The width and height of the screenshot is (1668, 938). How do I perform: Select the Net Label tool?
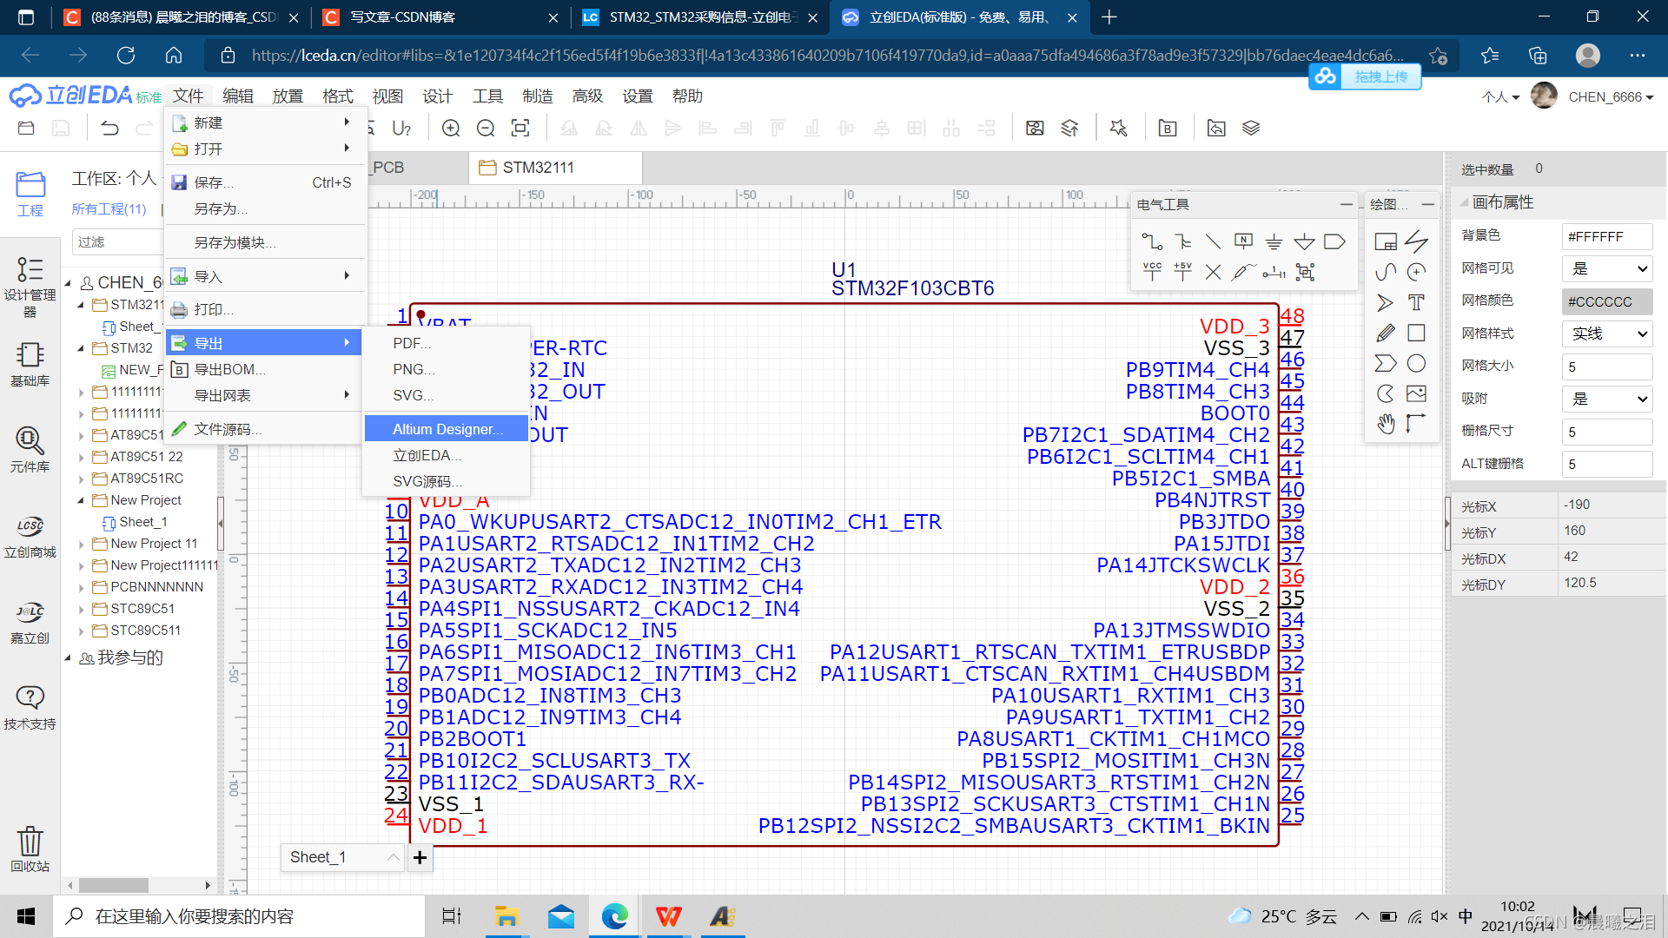click(1243, 241)
